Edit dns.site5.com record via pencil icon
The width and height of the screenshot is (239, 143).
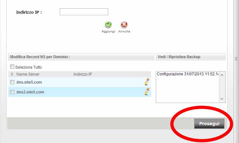click(147, 82)
